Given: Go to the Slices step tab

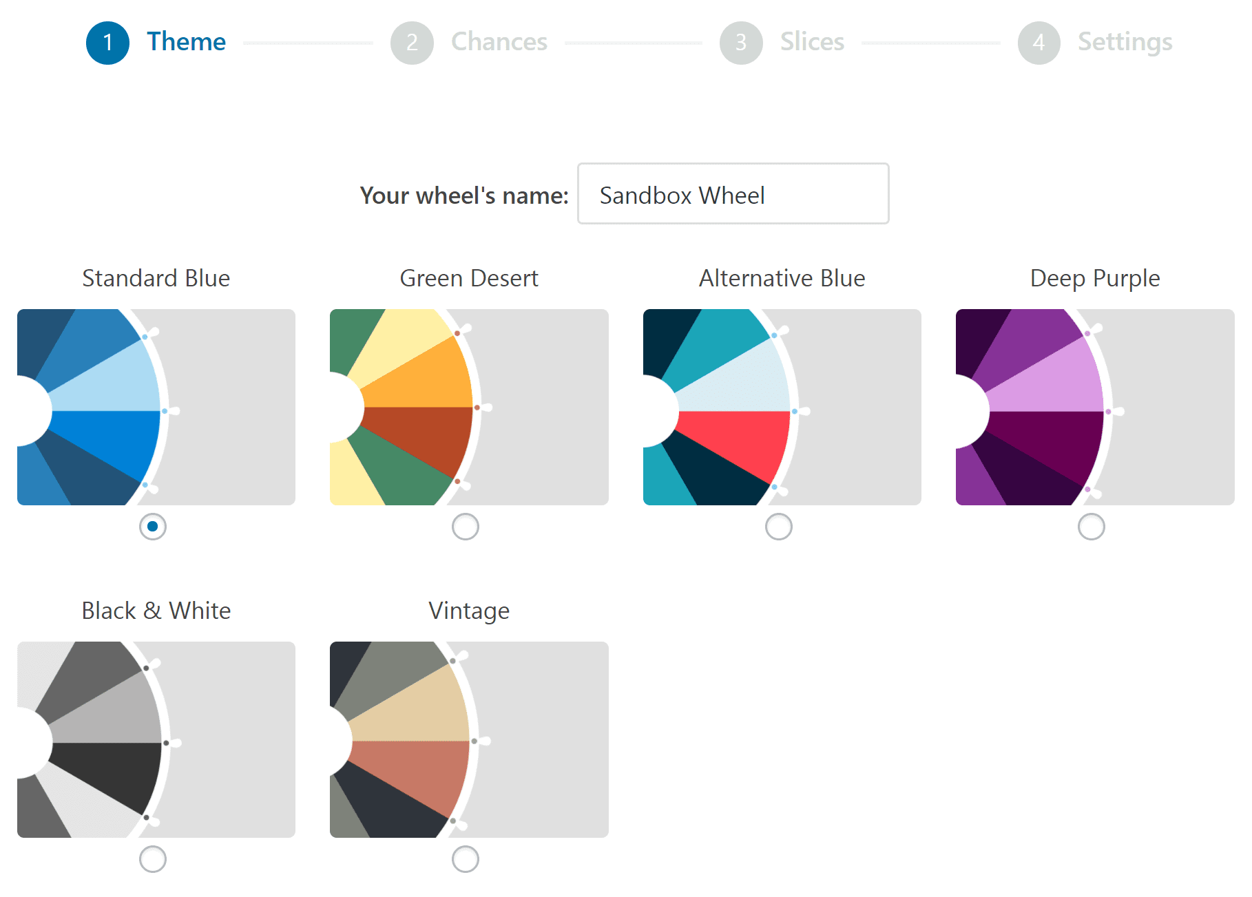Looking at the screenshot, I should coord(812,42).
